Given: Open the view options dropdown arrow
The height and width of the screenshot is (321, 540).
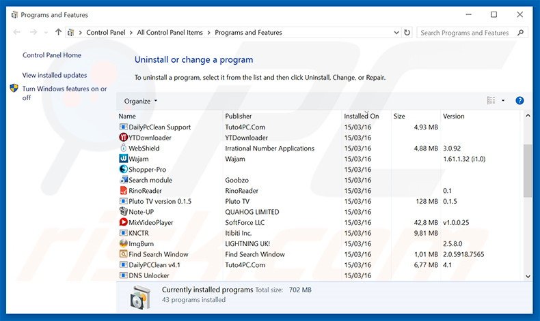Looking at the screenshot, I should (503, 100).
